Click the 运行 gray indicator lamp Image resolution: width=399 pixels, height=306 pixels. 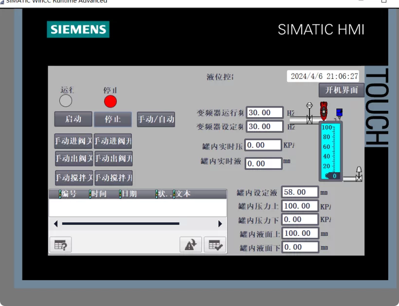pyautogui.click(x=66, y=101)
